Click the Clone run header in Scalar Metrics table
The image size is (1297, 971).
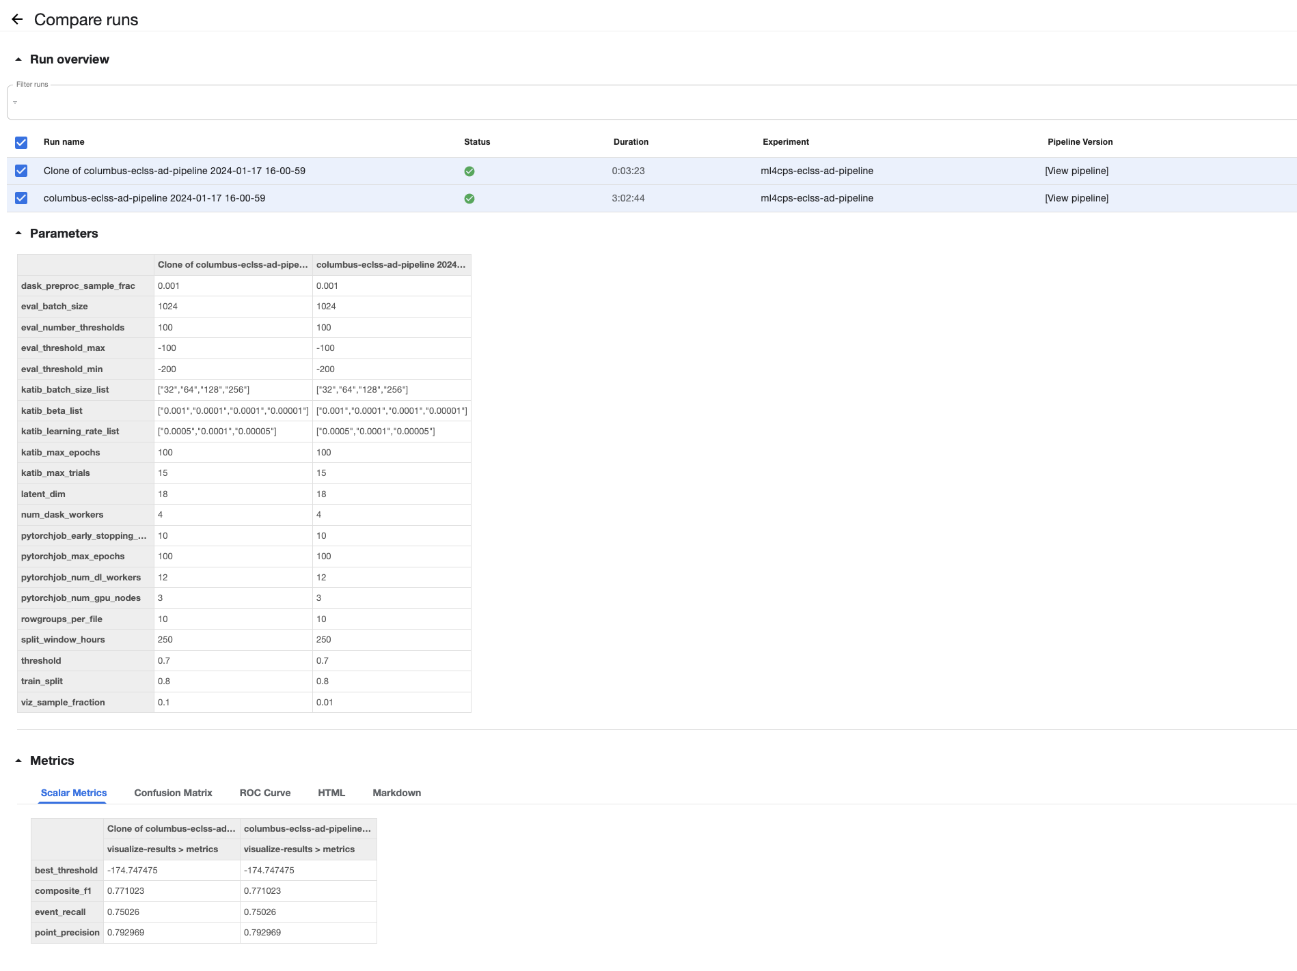(x=172, y=829)
